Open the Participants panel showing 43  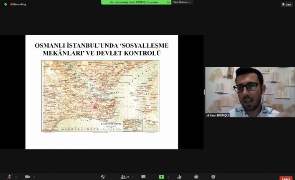[x=125, y=177]
